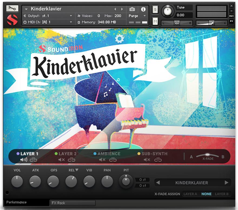
Task: Open the wrench instrument edit mode
Action: (12, 8)
